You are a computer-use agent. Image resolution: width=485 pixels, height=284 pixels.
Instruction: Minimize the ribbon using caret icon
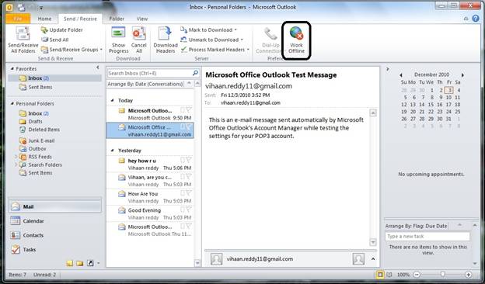click(x=466, y=19)
